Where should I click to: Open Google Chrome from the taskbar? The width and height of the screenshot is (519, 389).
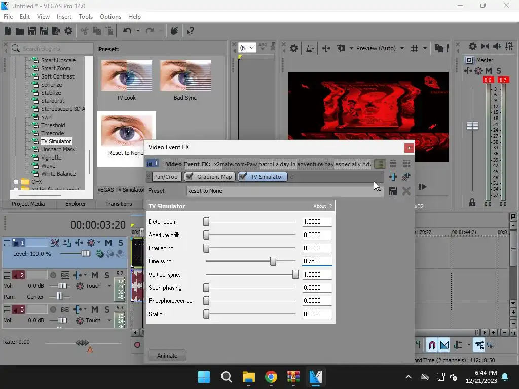[271, 377]
